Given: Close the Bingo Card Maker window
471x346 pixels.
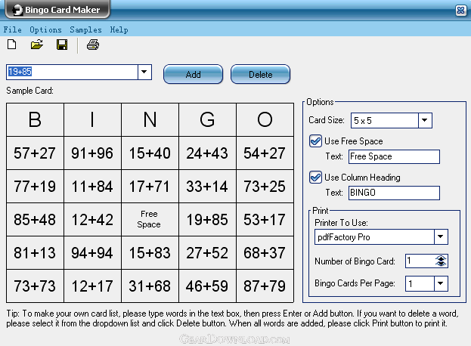Looking at the screenshot, I should click(460, 11).
